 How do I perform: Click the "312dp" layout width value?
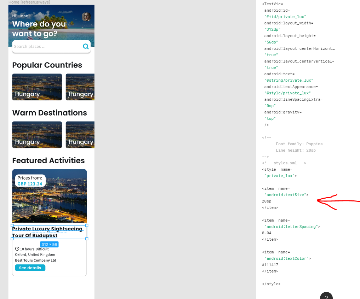(272, 29)
